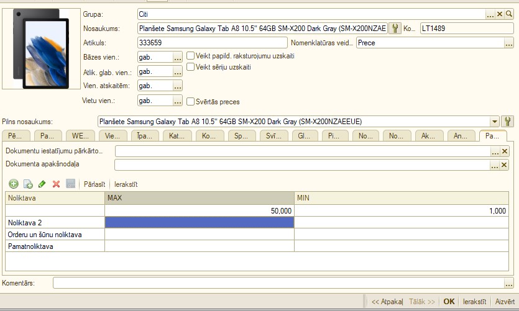The height and width of the screenshot is (311, 519).
Task: Check the Svērtās preces checkbox
Action: coord(191,102)
